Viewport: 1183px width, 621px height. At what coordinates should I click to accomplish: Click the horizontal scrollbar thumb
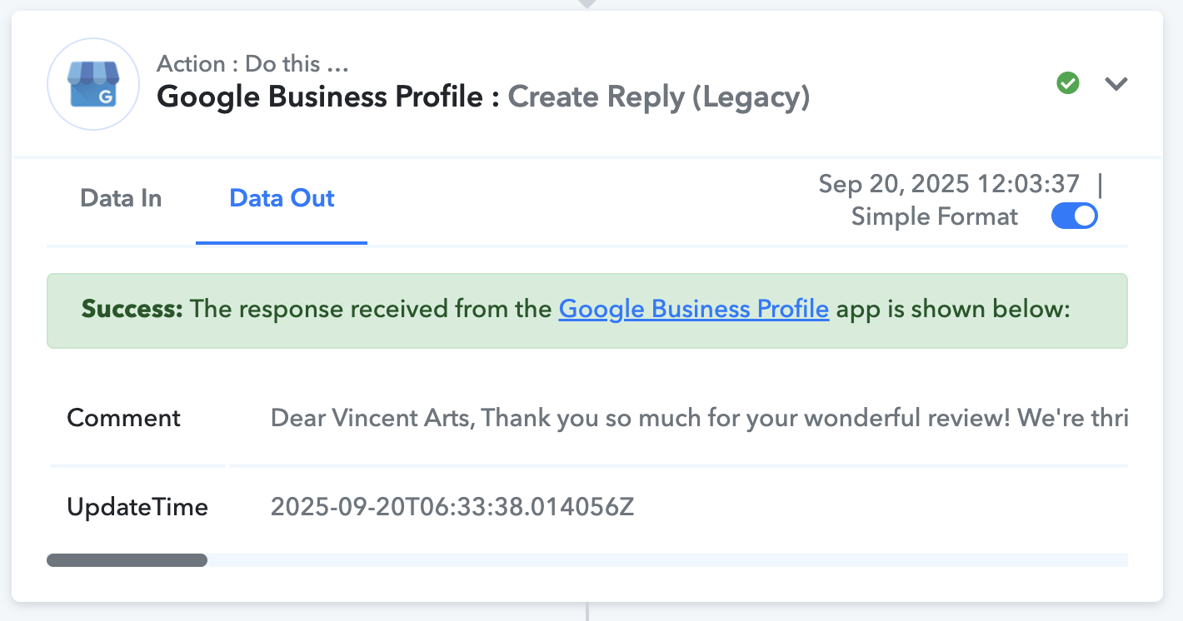point(127,560)
